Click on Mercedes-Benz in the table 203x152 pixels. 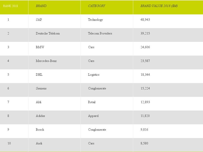[46, 61]
